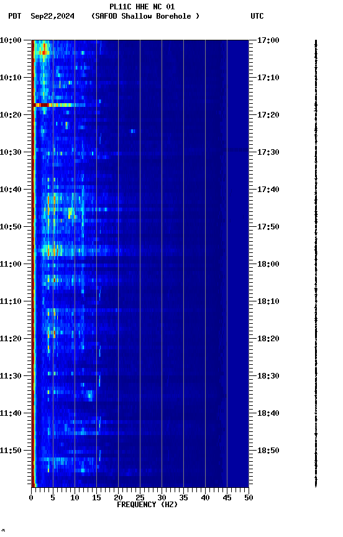This screenshot has height=537, width=343.
Task: Click the 18:00 UTC time label
Action: (268, 264)
